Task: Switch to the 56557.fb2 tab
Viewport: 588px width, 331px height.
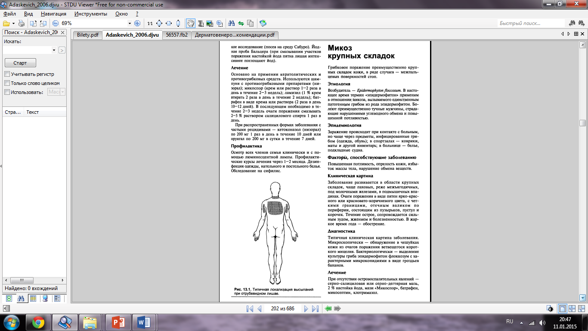Action: [177, 35]
